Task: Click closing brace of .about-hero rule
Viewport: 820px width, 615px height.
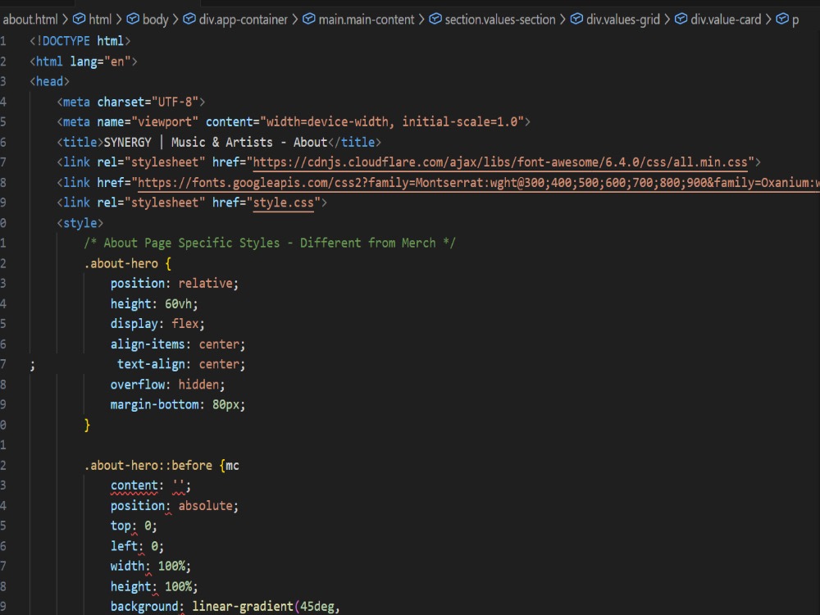Action: [88, 425]
